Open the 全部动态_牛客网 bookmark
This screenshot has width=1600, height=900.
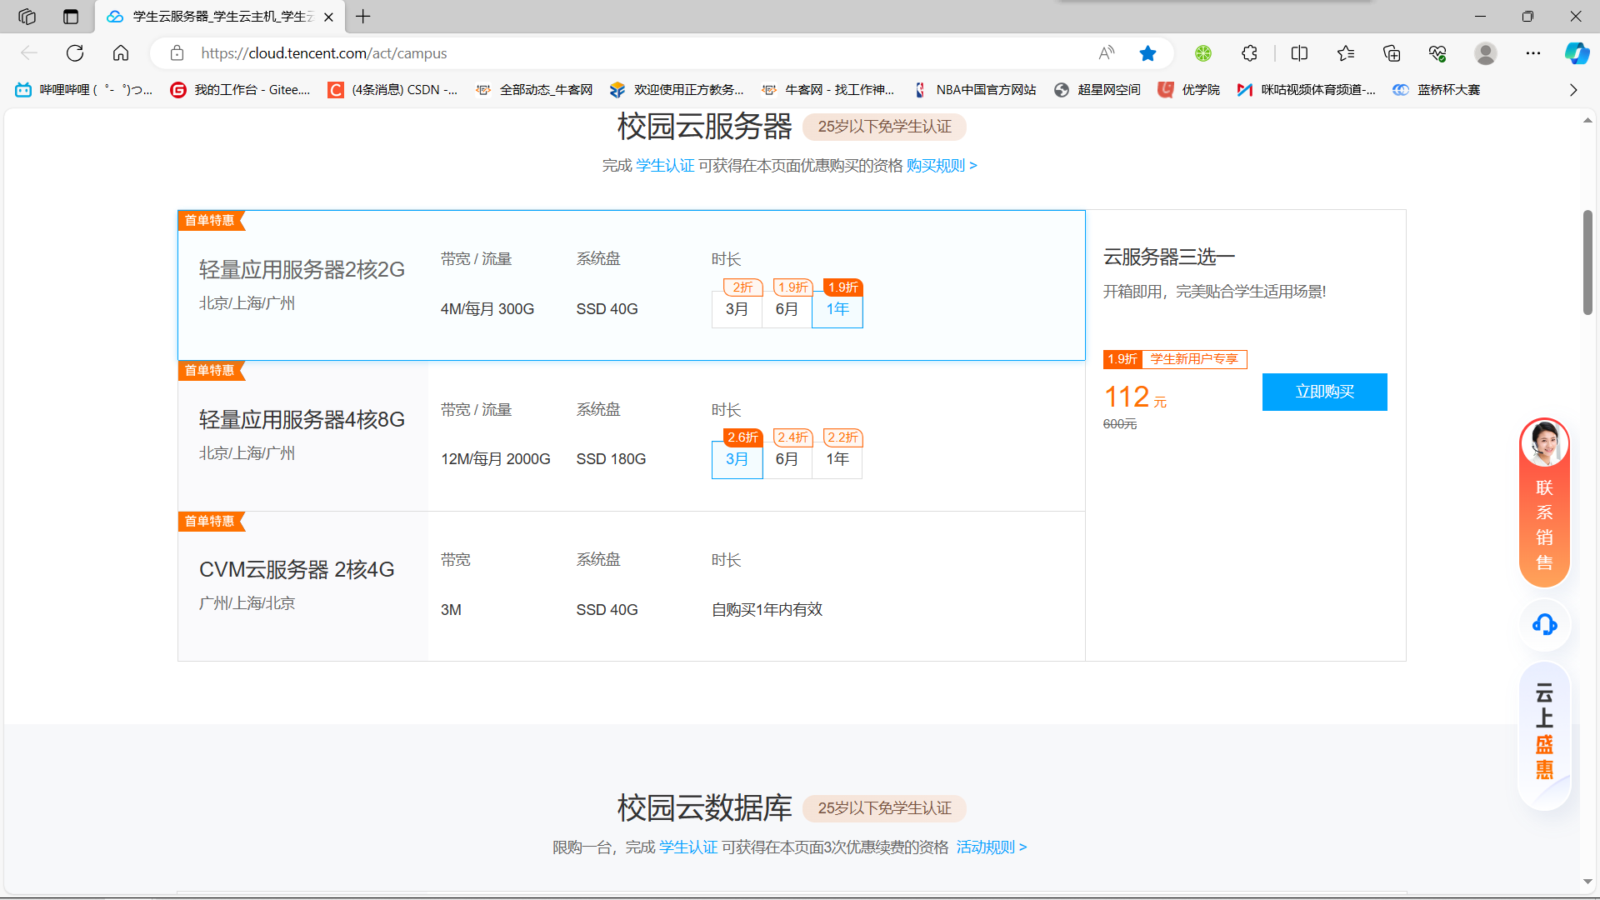pos(534,90)
